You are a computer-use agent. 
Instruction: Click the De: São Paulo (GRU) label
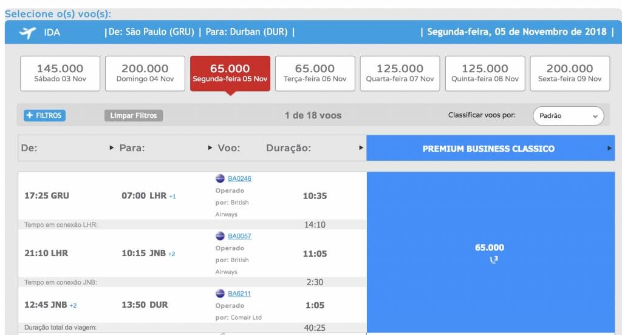(151, 32)
